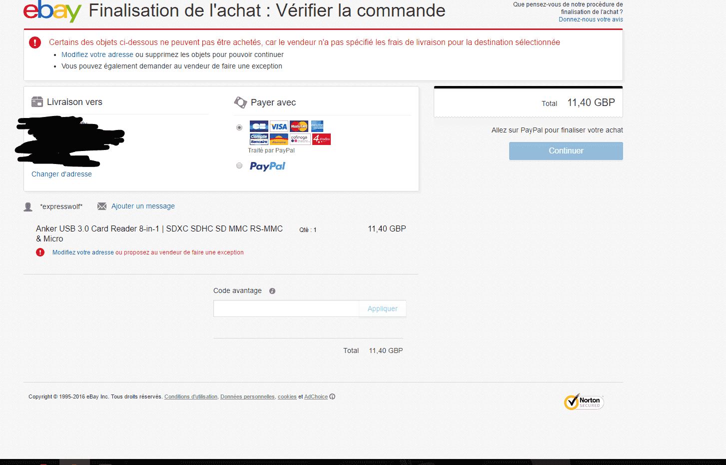Click the ou proposez au vendeur de faire une exception text
This screenshot has height=465, width=726.
click(179, 252)
